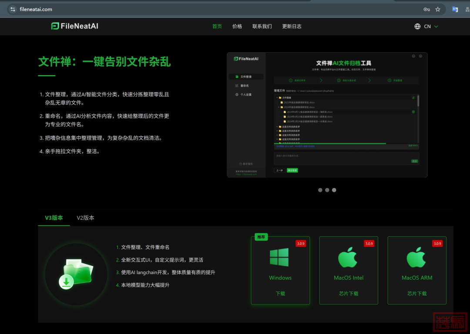Screen dimensions: 470x334
Task: Click the green download folder icon
Action: point(76,274)
